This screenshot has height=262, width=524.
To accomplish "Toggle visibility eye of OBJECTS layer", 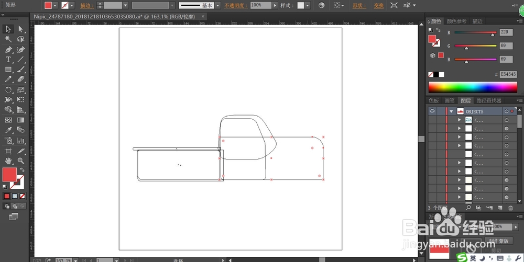I will pyautogui.click(x=432, y=111).
